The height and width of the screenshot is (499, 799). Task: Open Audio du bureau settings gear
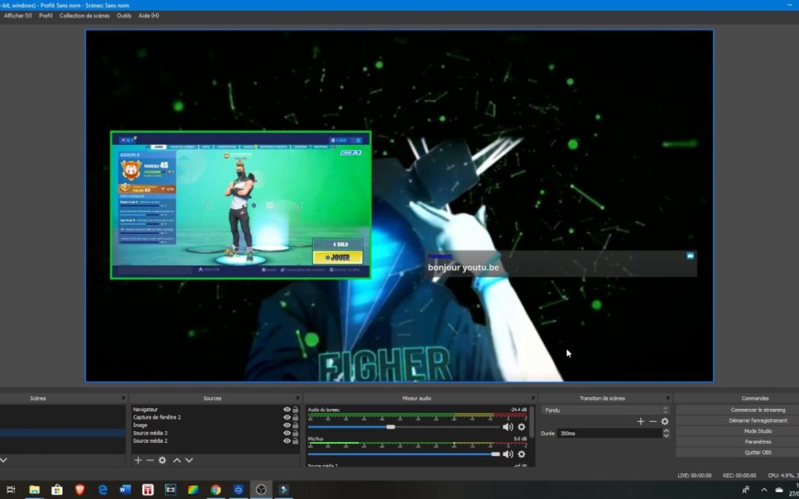pyautogui.click(x=521, y=427)
